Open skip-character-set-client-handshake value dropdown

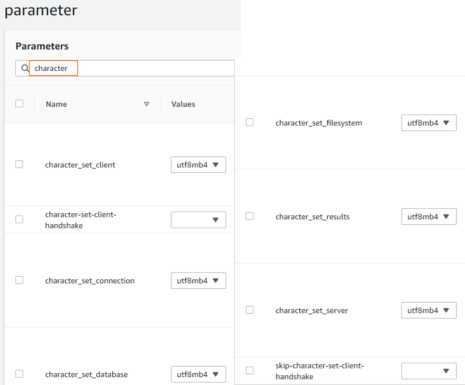click(x=429, y=371)
